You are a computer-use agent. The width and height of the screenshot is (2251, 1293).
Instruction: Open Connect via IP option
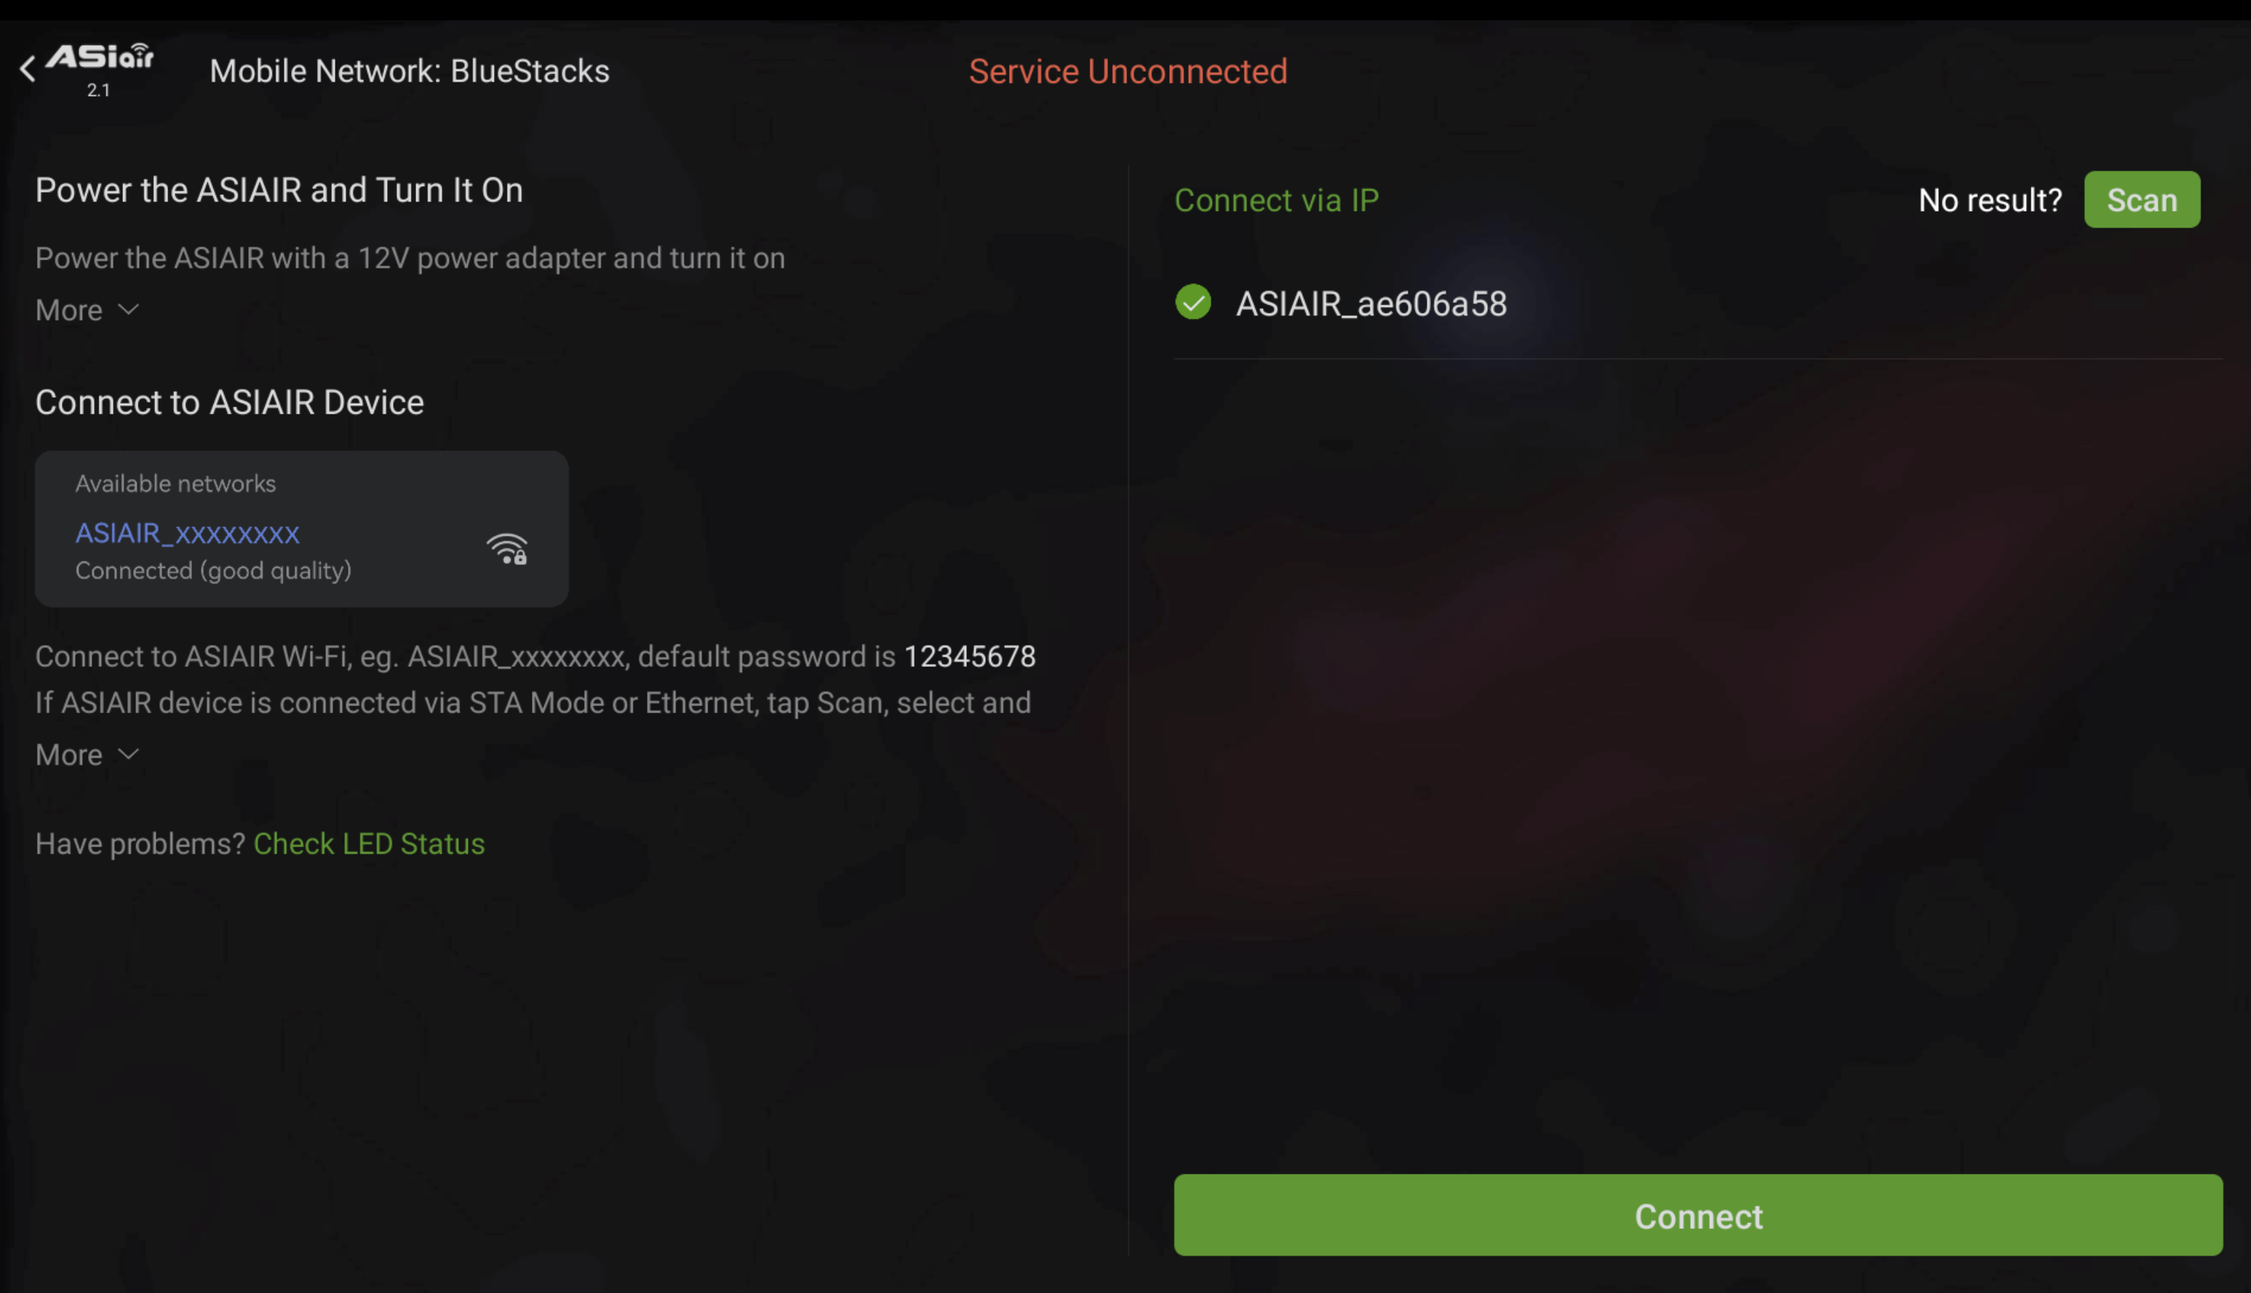[1275, 200]
